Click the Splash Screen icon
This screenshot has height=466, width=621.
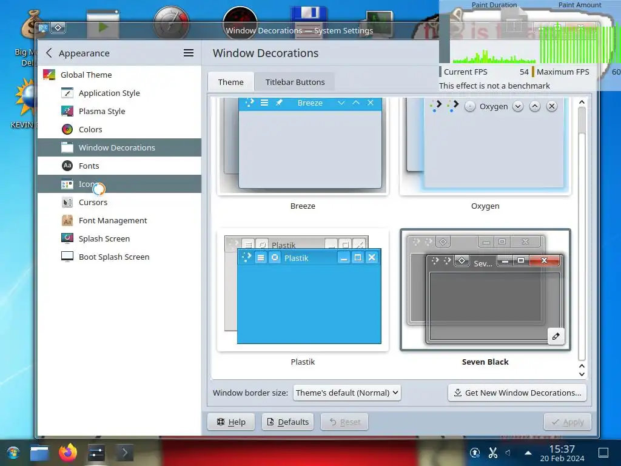coord(67,238)
